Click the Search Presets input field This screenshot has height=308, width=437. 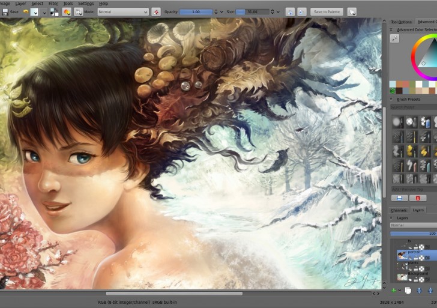(x=414, y=107)
